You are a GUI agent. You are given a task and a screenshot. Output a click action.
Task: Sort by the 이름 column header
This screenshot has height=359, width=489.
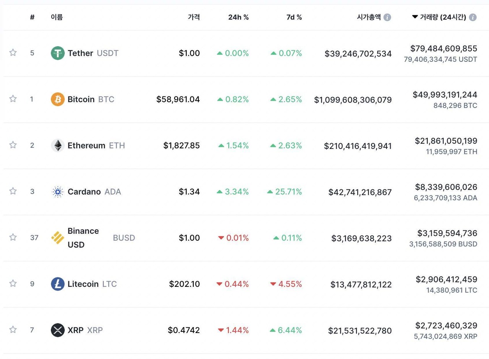57,17
